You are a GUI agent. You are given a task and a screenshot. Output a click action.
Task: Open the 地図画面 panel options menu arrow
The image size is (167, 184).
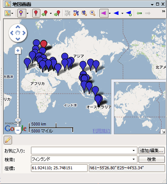[152, 5]
